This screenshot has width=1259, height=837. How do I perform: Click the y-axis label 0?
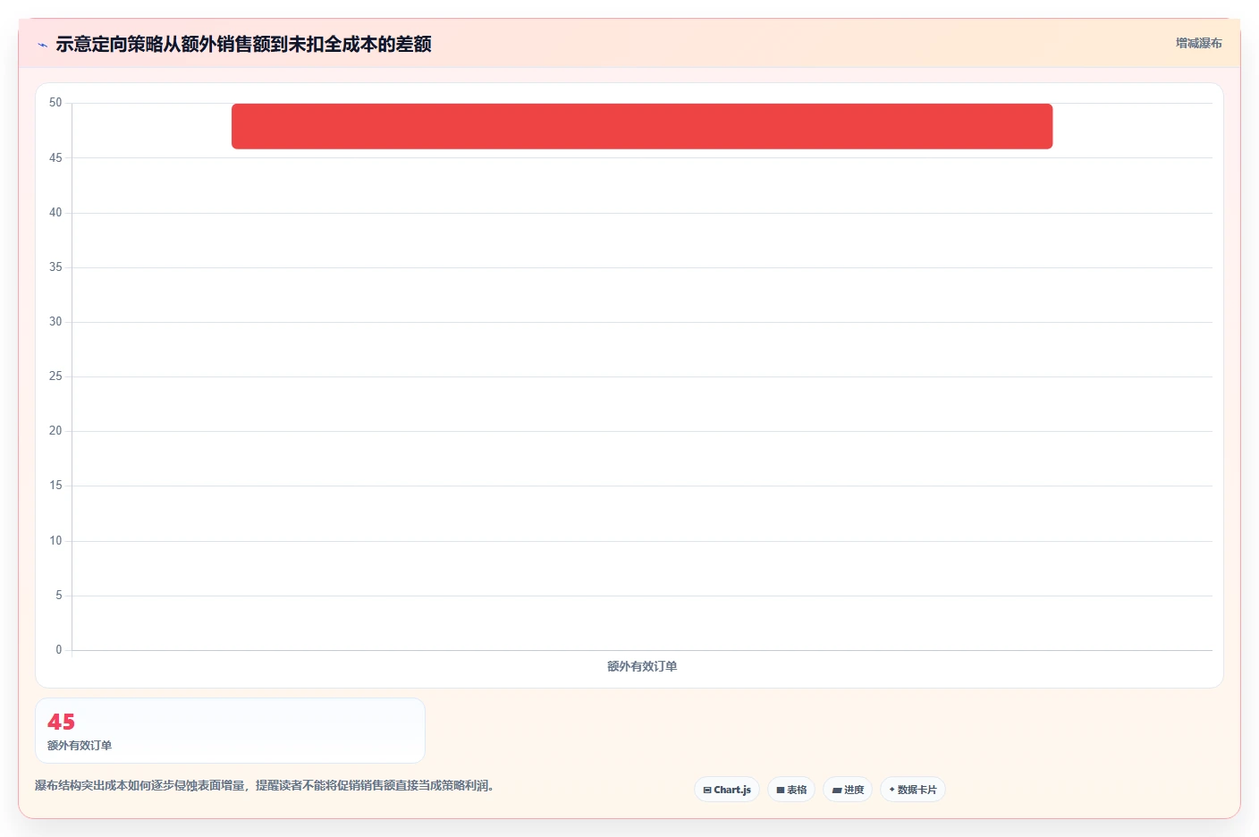click(x=59, y=650)
